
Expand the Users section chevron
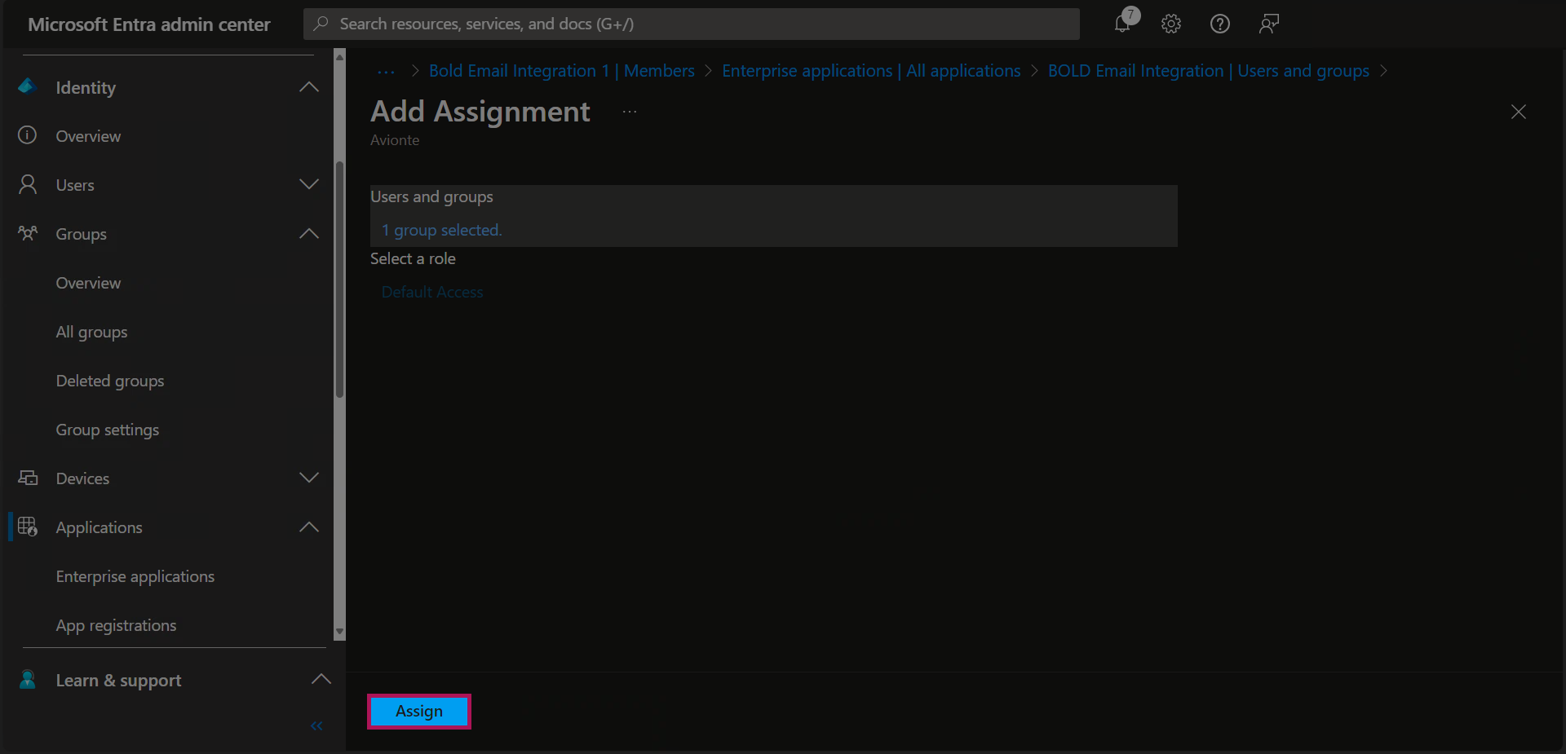309,185
